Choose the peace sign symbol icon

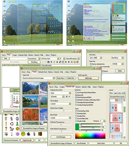pyautogui.click(x=17, y=119)
